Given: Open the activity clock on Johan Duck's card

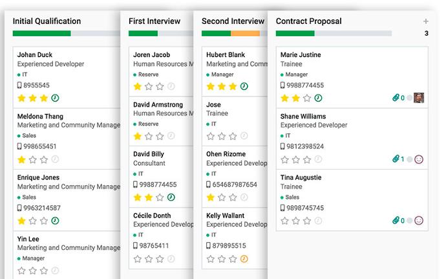Looking at the screenshot, I should [55, 98].
